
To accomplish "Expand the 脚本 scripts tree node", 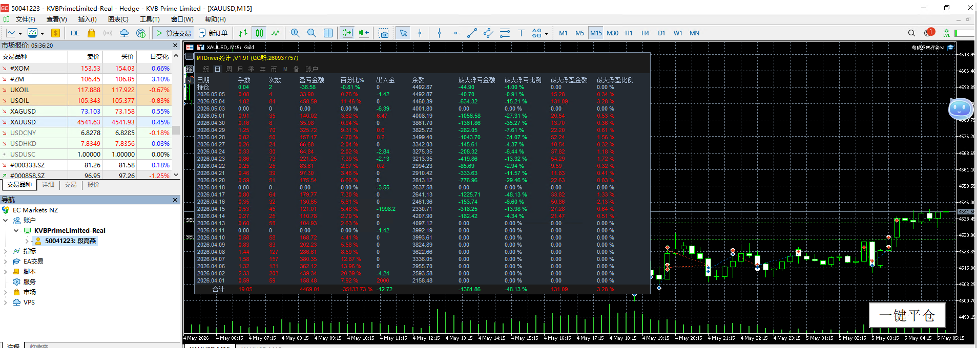I will (x=6, y=272).
